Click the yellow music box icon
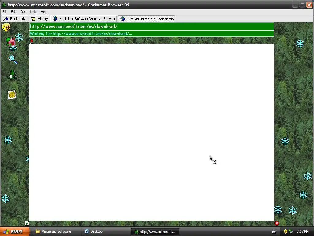This screenshot has width=314, height=236. pos(6,27)
